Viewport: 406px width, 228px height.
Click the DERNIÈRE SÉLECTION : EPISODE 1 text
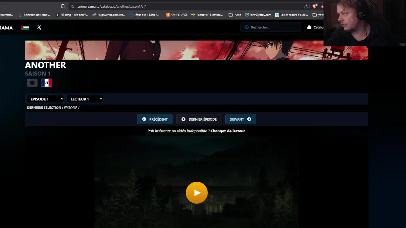pos(53,108)
